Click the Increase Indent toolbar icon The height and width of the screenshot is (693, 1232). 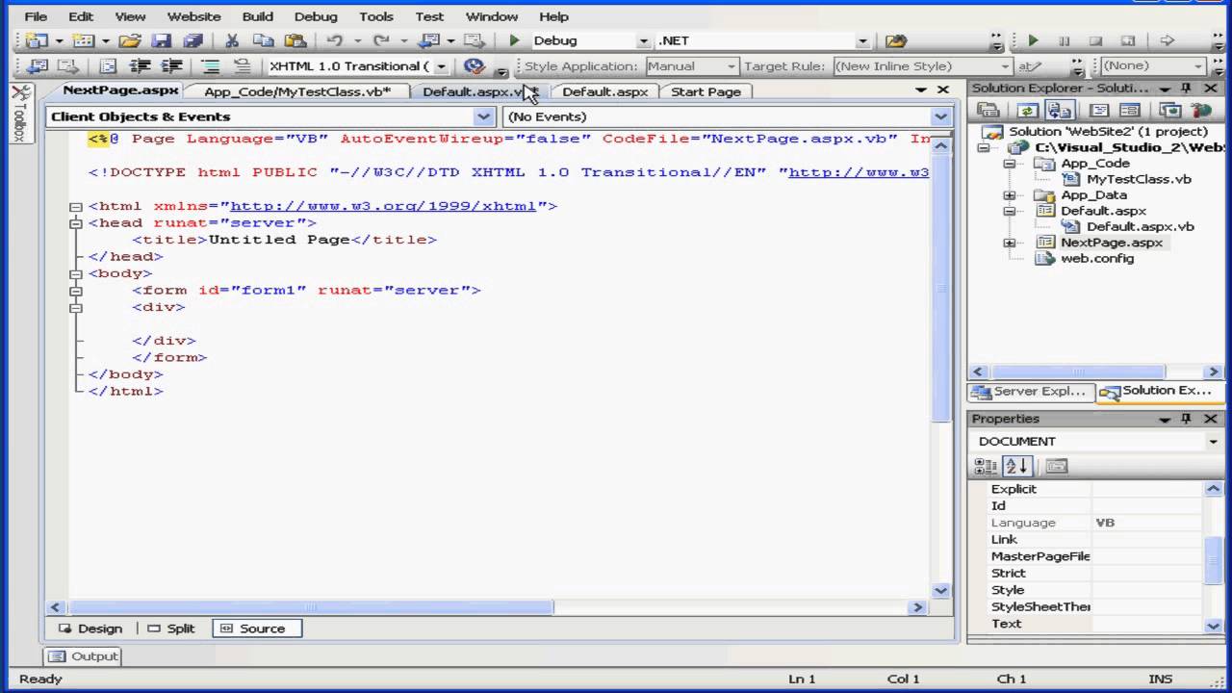(x=171, y=66)
